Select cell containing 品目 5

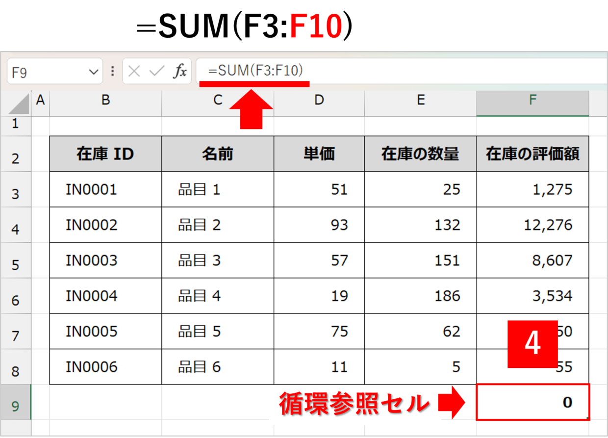point(218,331)
